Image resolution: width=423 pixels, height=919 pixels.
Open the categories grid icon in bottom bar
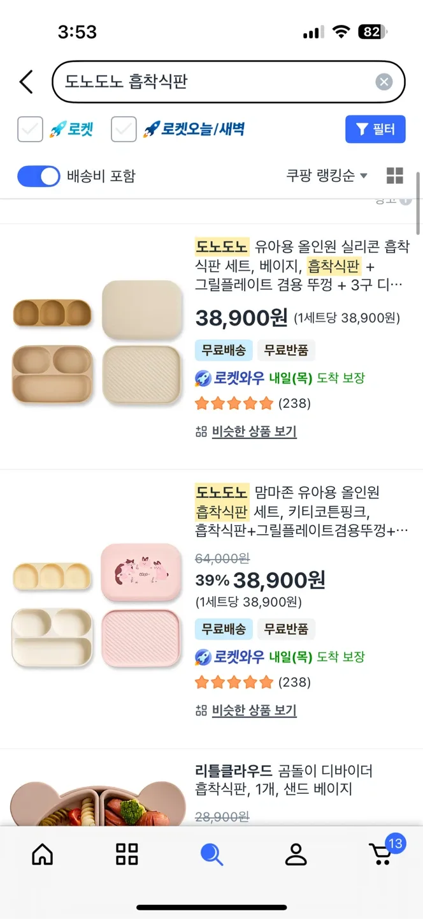pyautogui.click(x=127, y=854)
